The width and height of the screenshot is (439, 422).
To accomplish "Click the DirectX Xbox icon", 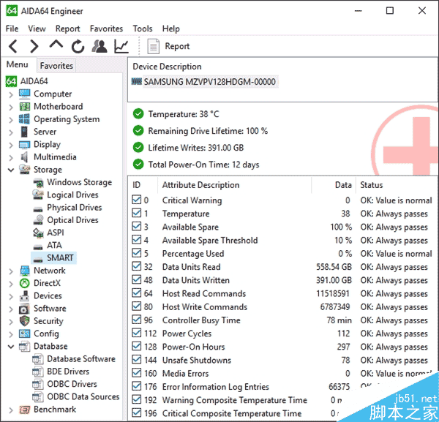I will click(25, 283).
